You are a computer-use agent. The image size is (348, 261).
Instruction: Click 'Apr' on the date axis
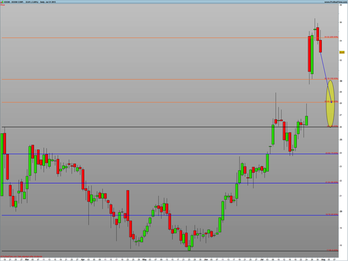click(x=82, y=259)
